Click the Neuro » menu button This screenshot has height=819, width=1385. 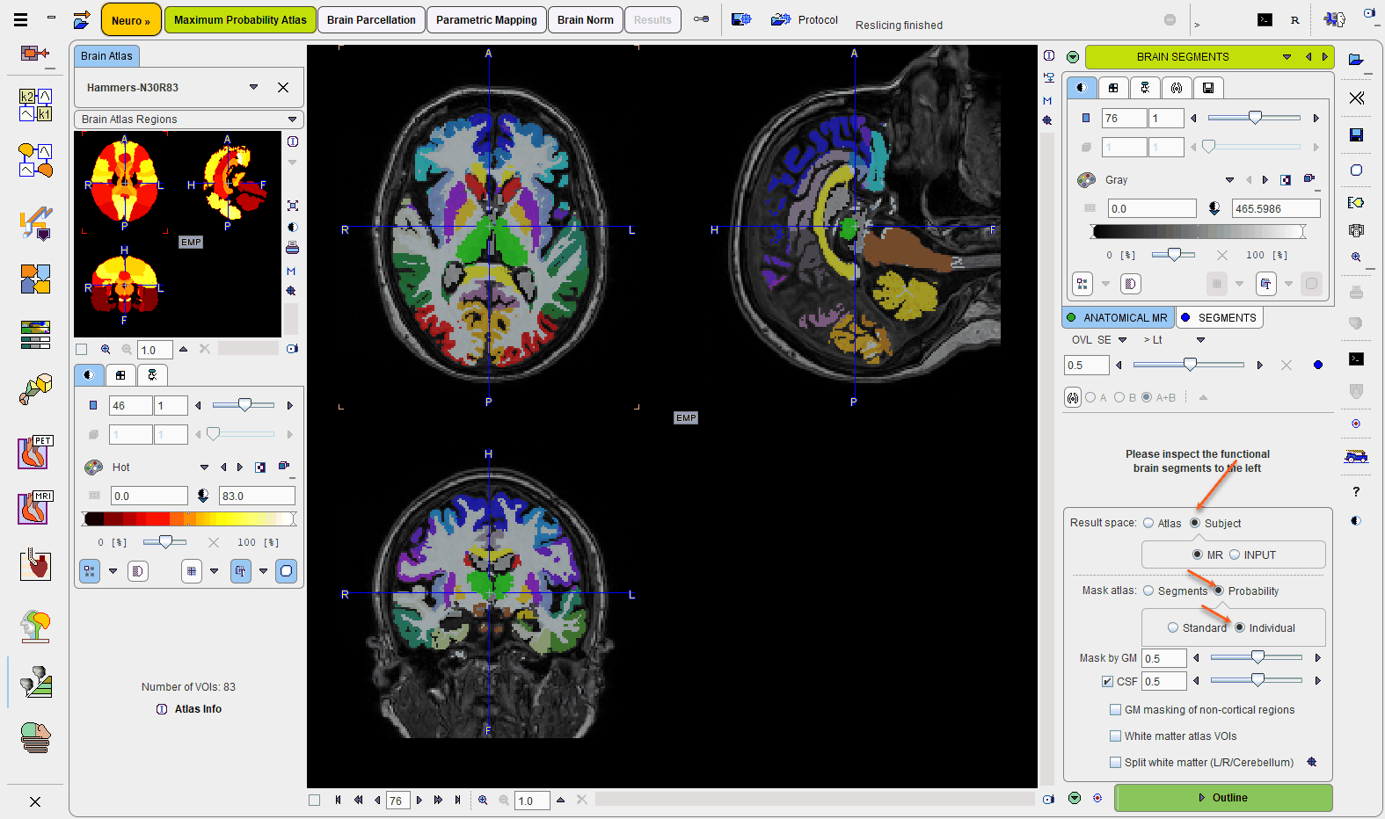click(x=130, y=19)
